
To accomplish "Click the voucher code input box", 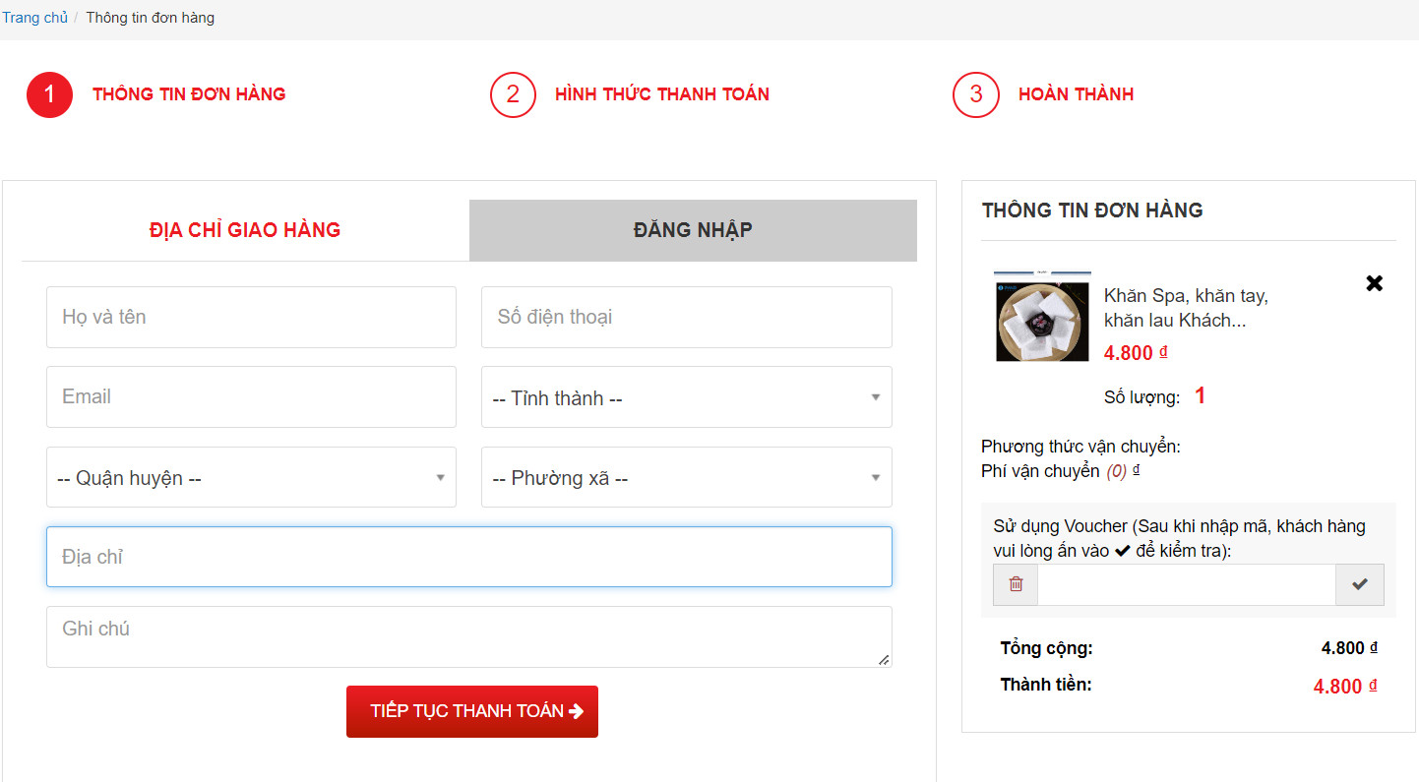I will 1186,584.
